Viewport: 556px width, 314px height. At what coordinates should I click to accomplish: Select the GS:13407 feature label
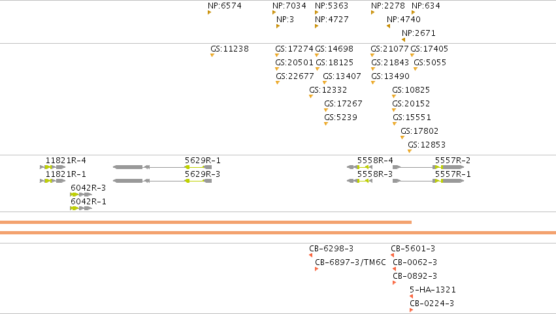[x=342, y=76]
